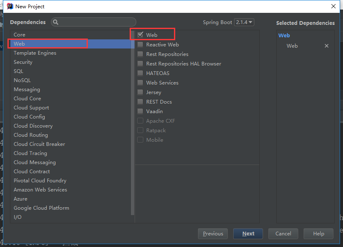This screenshot has height=247, width=343.
Task: Focus the dependency search field
Action: pos(94,22)
